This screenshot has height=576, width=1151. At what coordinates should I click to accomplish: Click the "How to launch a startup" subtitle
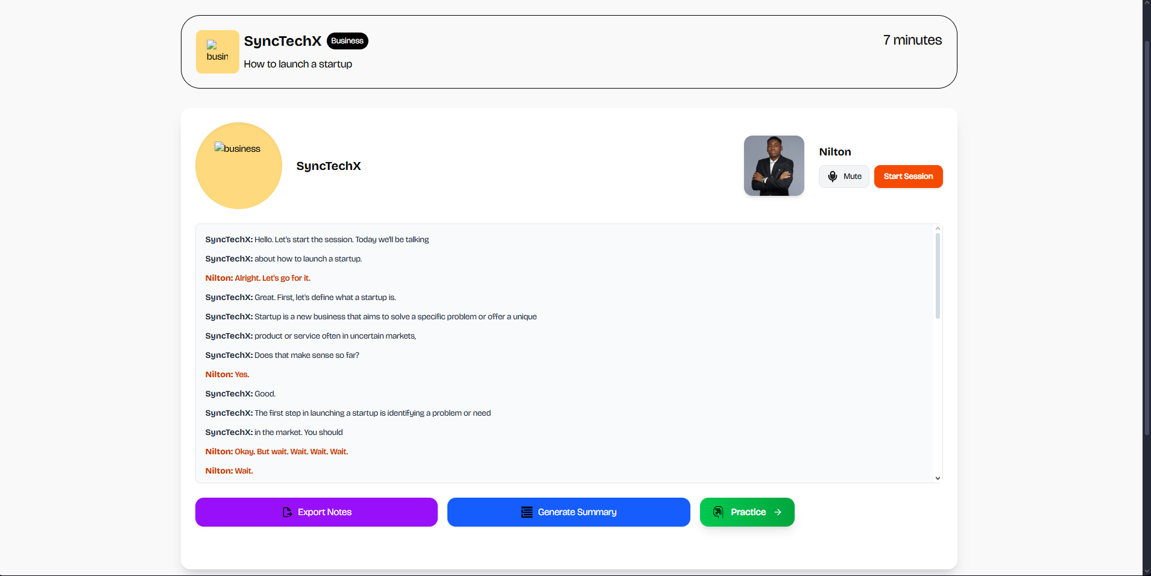click(x=298, y=64)
